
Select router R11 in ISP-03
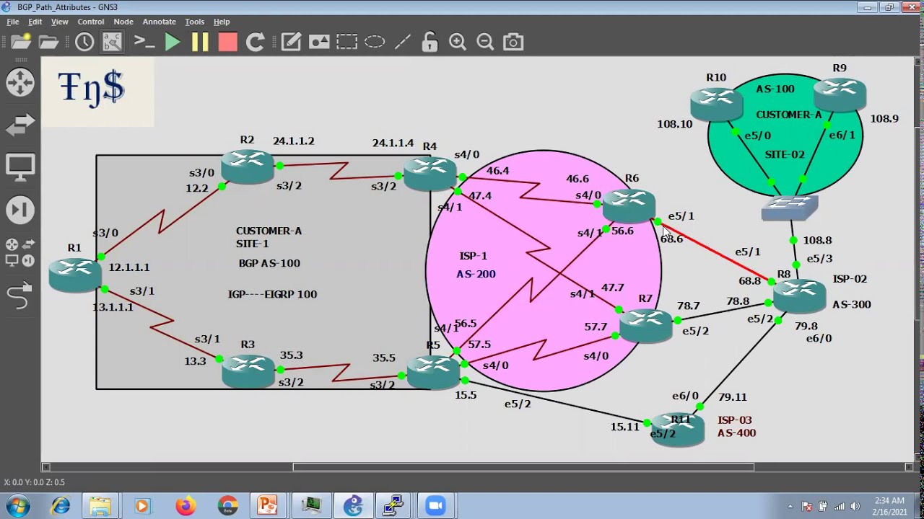tap(678, 430)
